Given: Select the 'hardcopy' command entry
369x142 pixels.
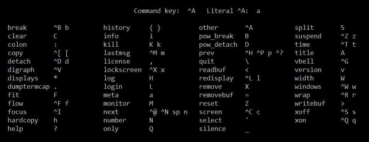Looking at the screenshot, I should [23, 121].
